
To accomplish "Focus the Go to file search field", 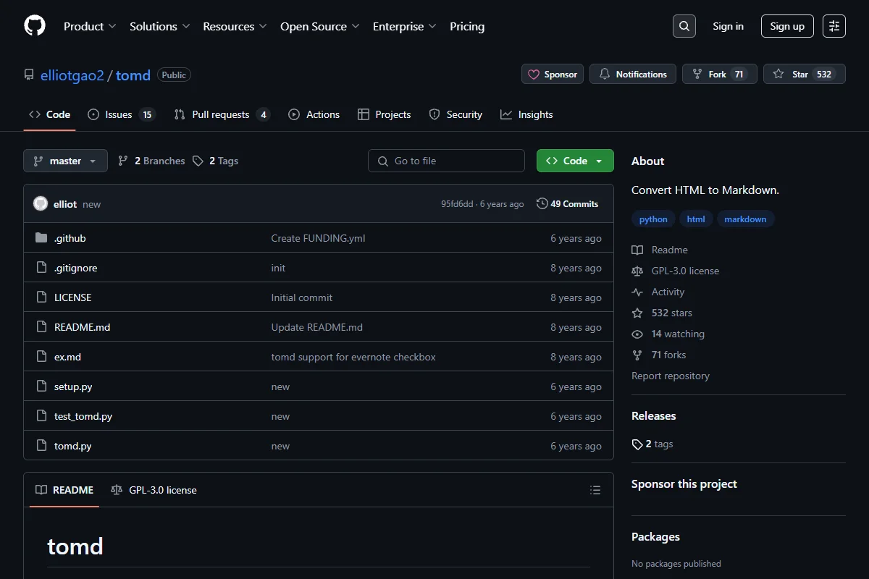I will 446,161.
